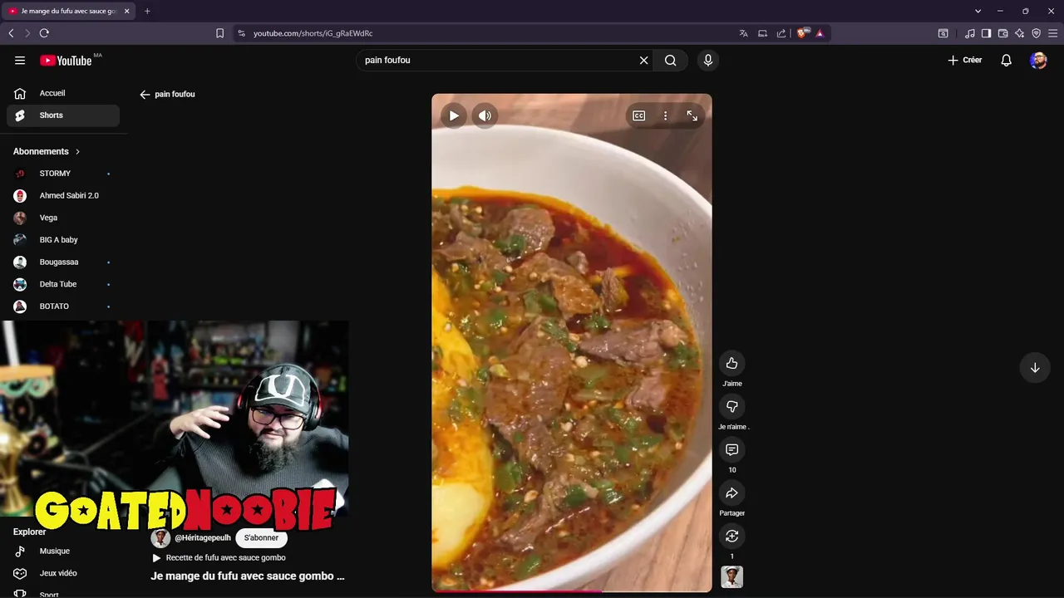
Task: Select the Je mange du fufu browser tab
Action: click(x=68, y=11)
